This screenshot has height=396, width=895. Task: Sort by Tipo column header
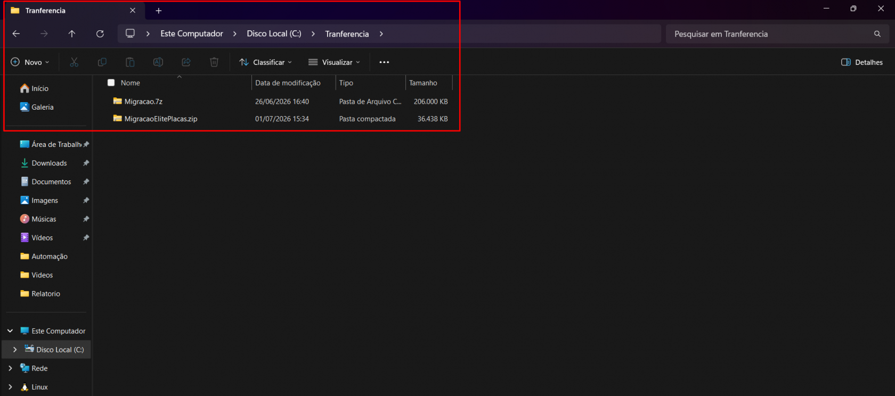click(x=346, y=83)
